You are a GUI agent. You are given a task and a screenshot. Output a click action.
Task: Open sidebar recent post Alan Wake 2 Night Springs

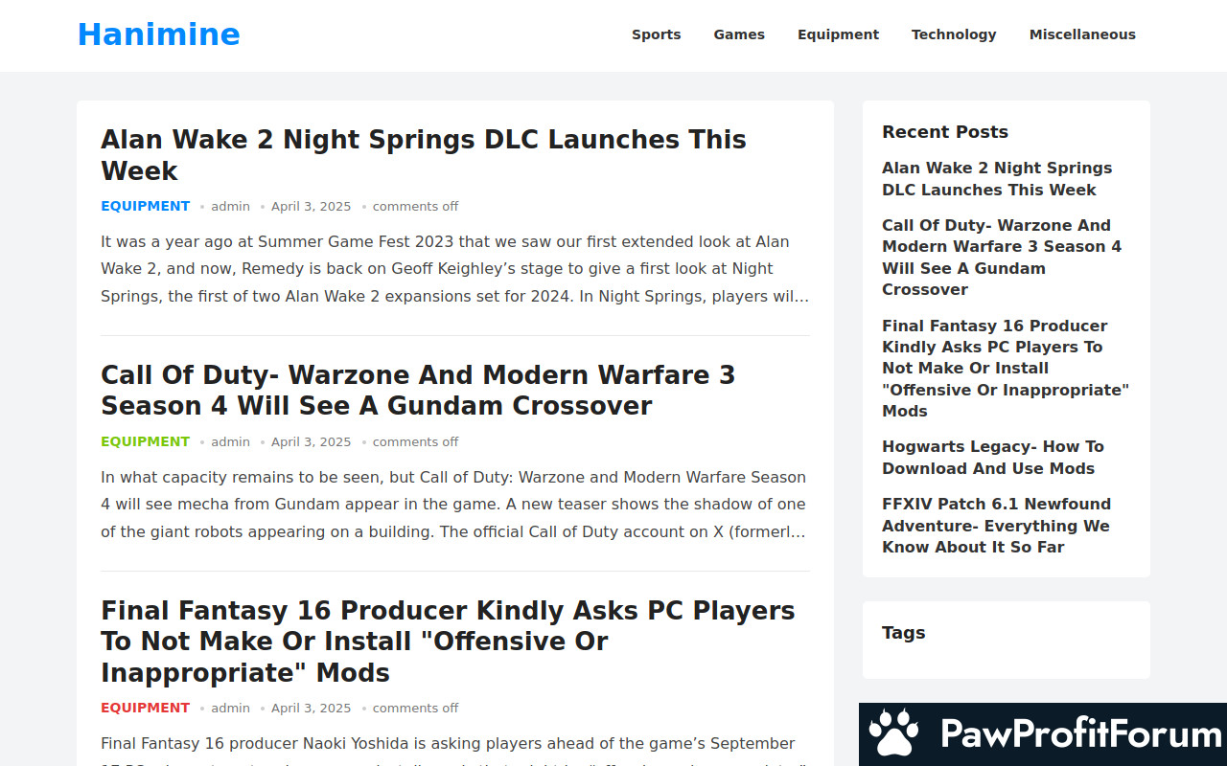click(996, 178)
